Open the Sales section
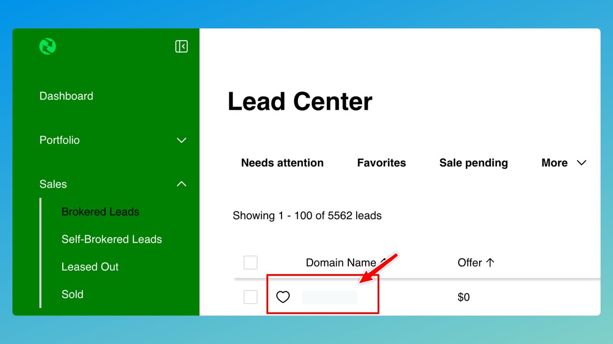The height and width of the screenshot is (344, 613). click(53, 184)
